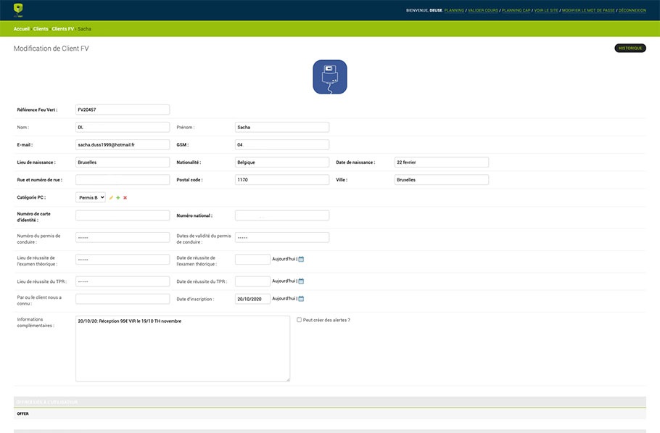Viewport: 660px width, 433px height.
Task: Click into the E-mail input field
Action: click(x=122, y=144)
